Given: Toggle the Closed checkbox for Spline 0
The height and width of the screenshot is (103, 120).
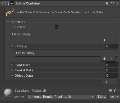Looking at the screenshot, I should (57, 27).
